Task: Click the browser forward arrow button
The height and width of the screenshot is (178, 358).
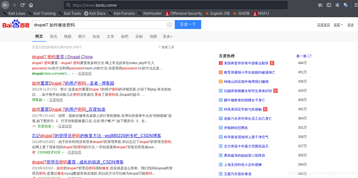Action: [x=14, y=5]
